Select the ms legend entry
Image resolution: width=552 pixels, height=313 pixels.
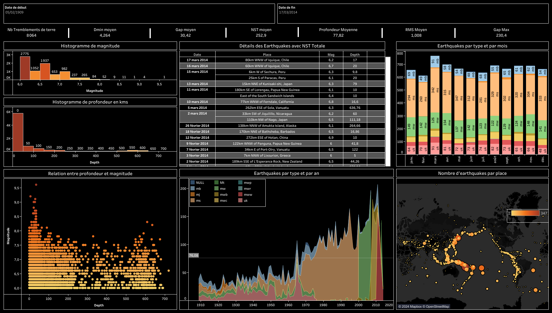[x=196, y=201]
